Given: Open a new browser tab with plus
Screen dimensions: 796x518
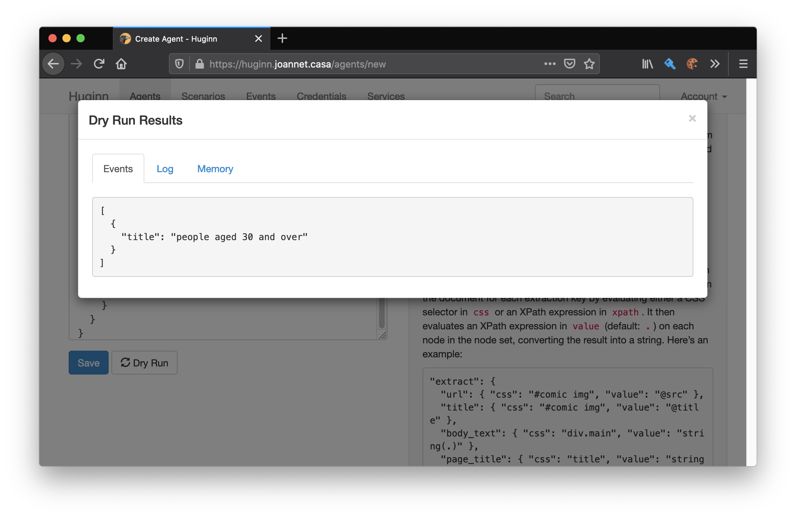Looking at the screenshot, I should click(282, 38).
